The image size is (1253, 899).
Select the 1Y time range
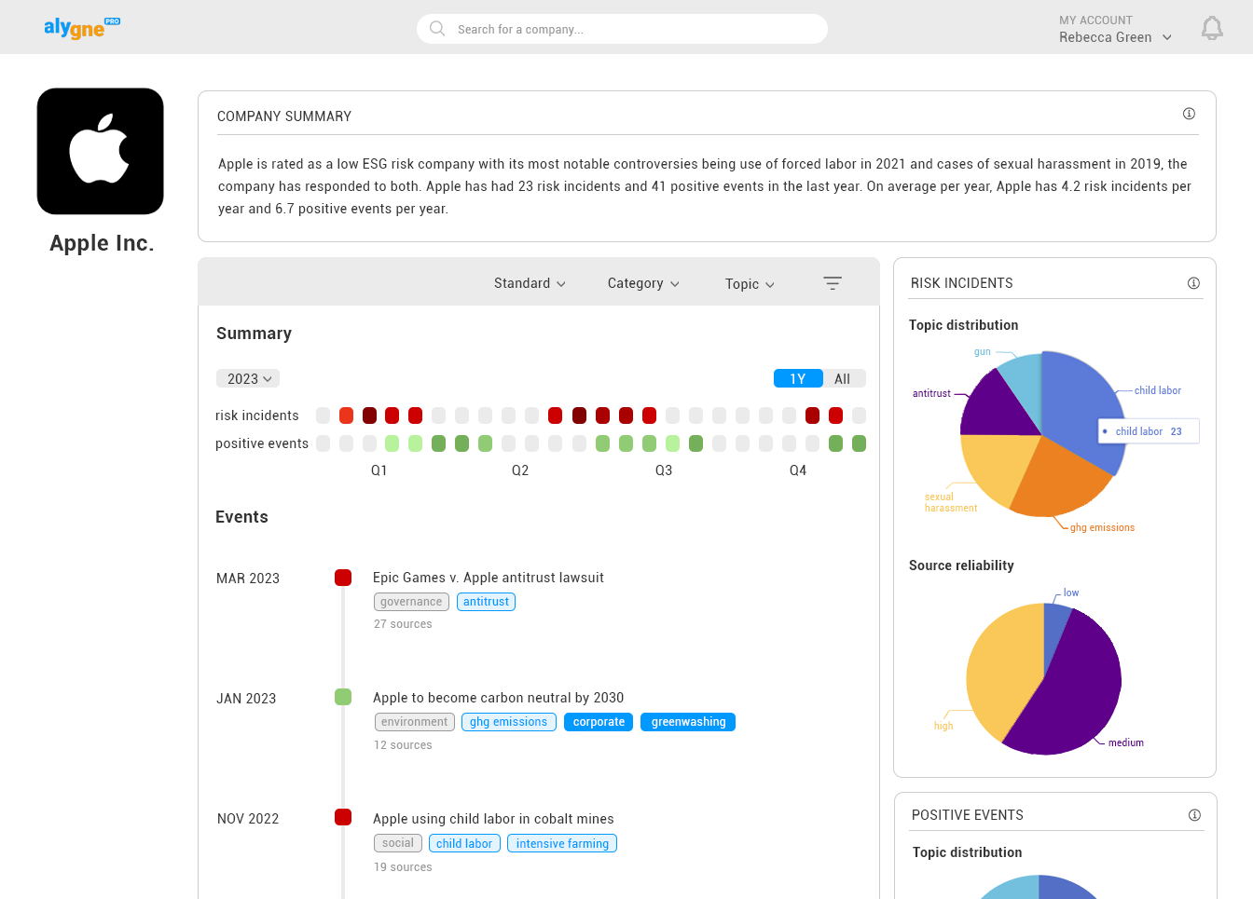(x=798, y=378)
